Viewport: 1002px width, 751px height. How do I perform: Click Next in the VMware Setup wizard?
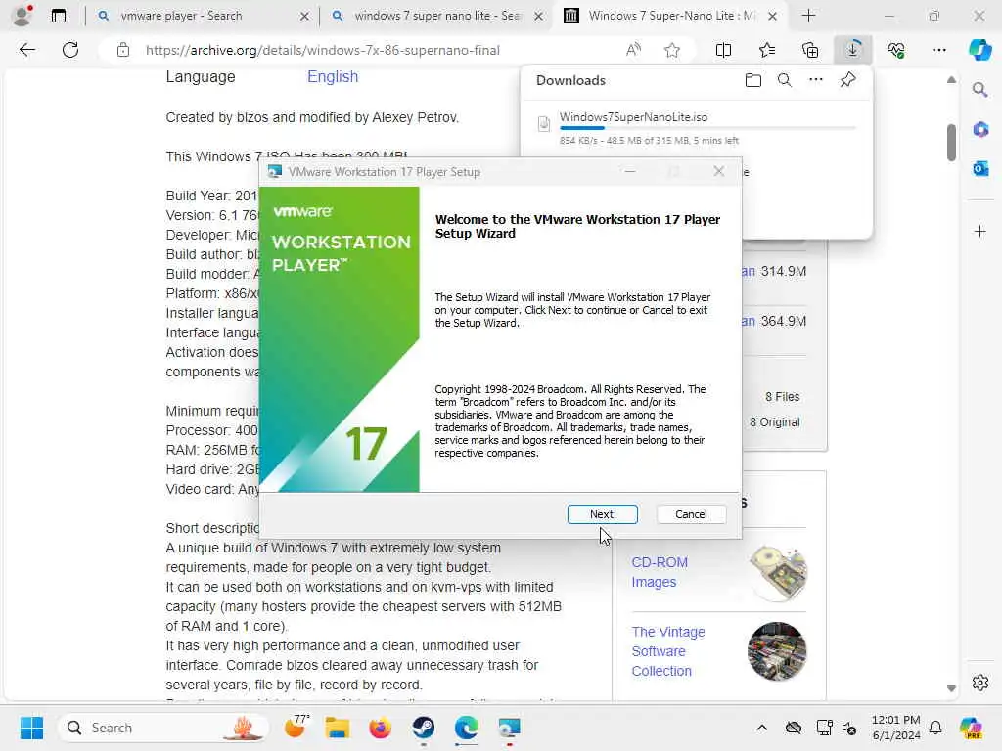[602, 514]
